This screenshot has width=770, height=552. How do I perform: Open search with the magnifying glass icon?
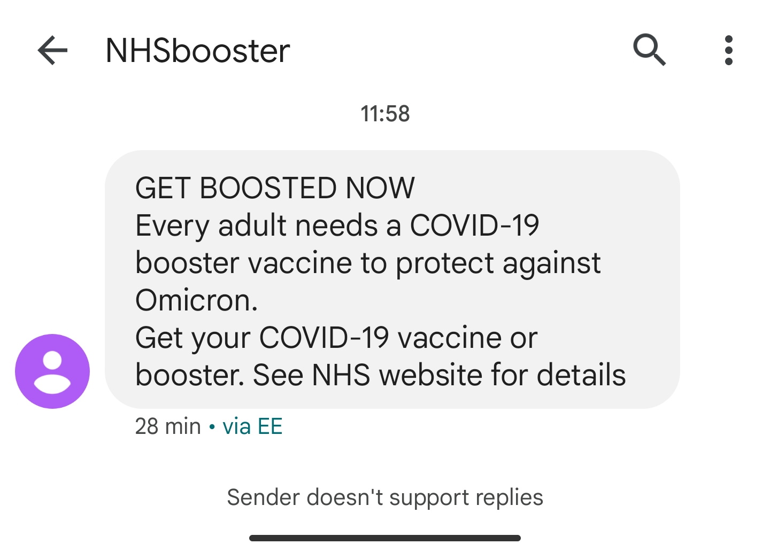point(649,50)
